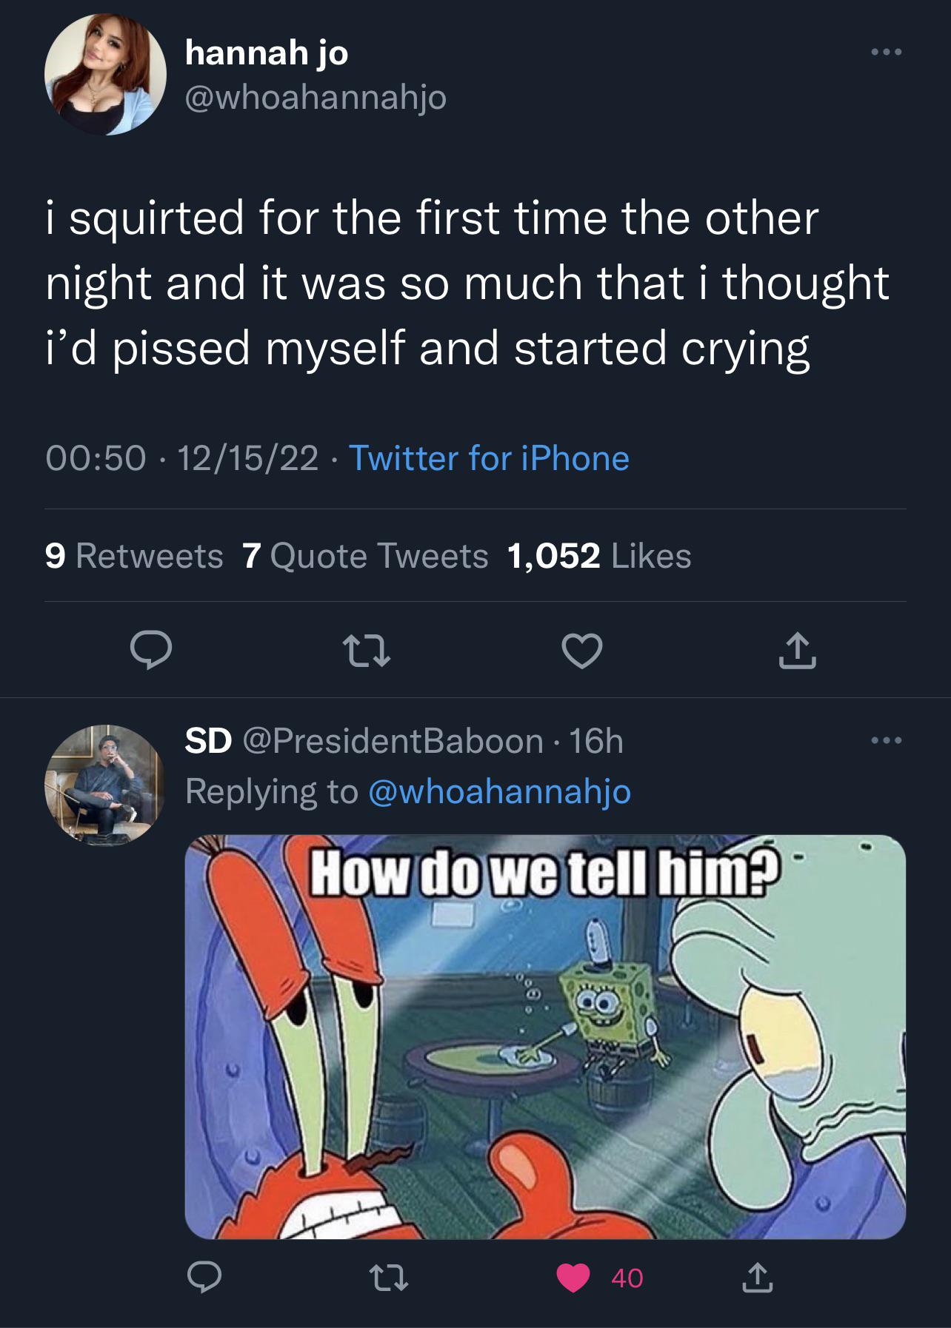Open the SpongeBob meme image
This screenshot has height=1328, width=951.
pos(545,1037)
